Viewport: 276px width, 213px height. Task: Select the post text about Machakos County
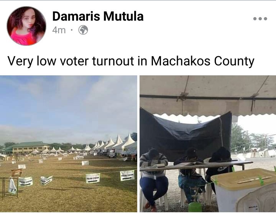point(131,61)
